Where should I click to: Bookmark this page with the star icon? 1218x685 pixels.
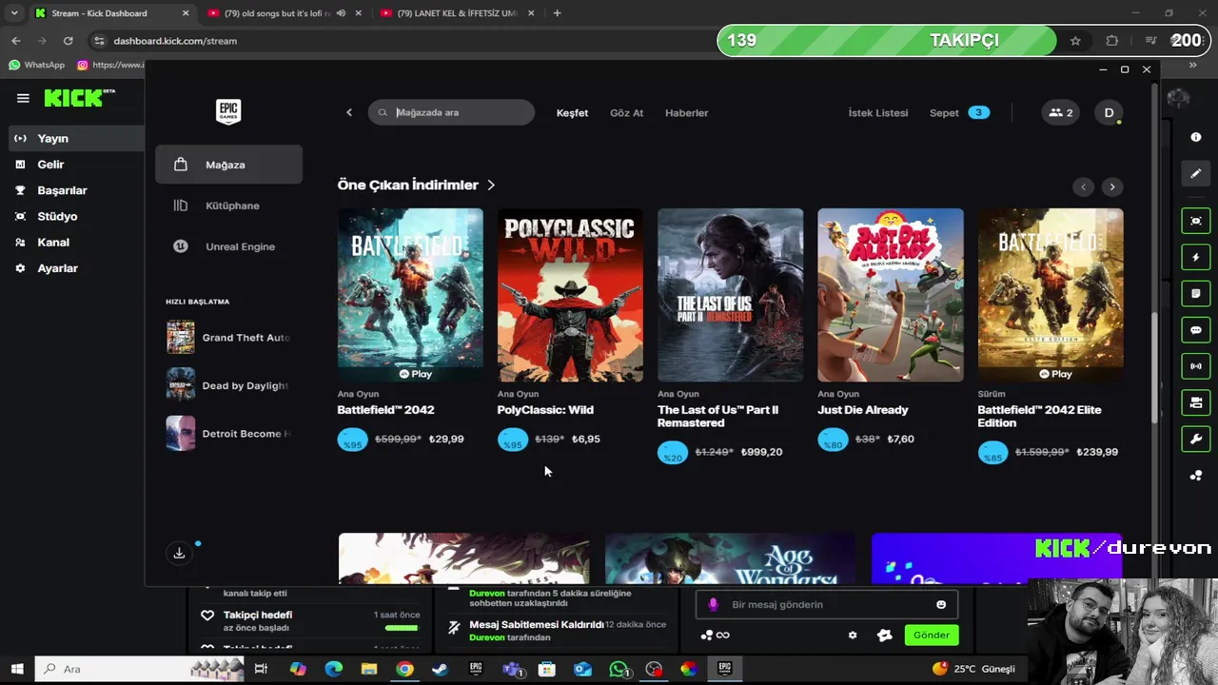(x=1075, y=41)
